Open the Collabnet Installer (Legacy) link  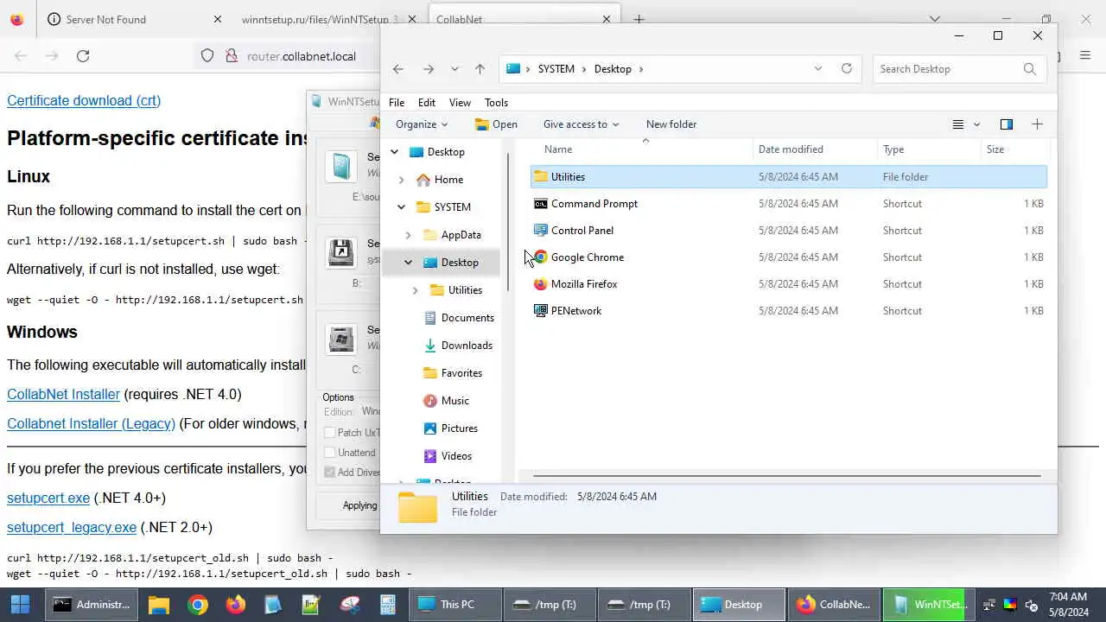click(x=91, y=424)
